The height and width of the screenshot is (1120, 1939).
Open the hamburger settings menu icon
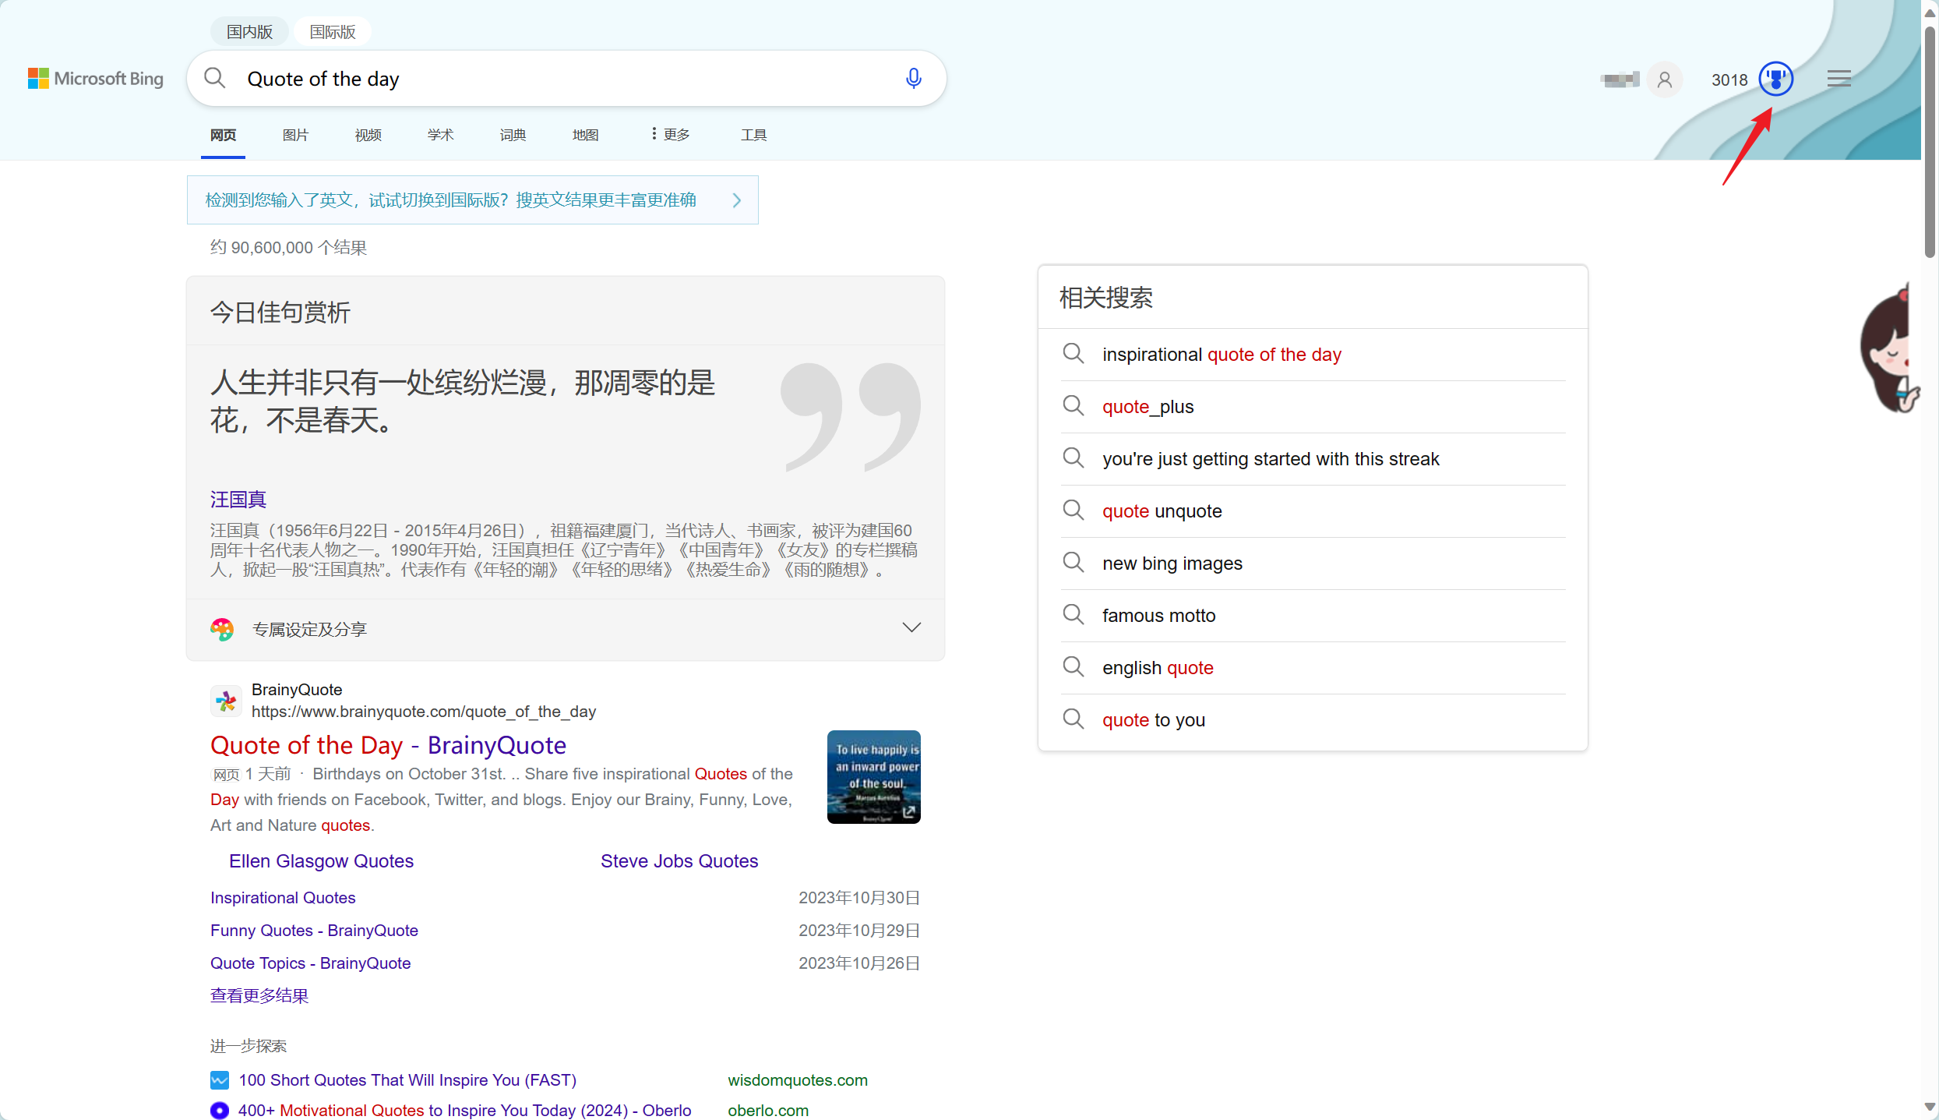coord(1839,79)
